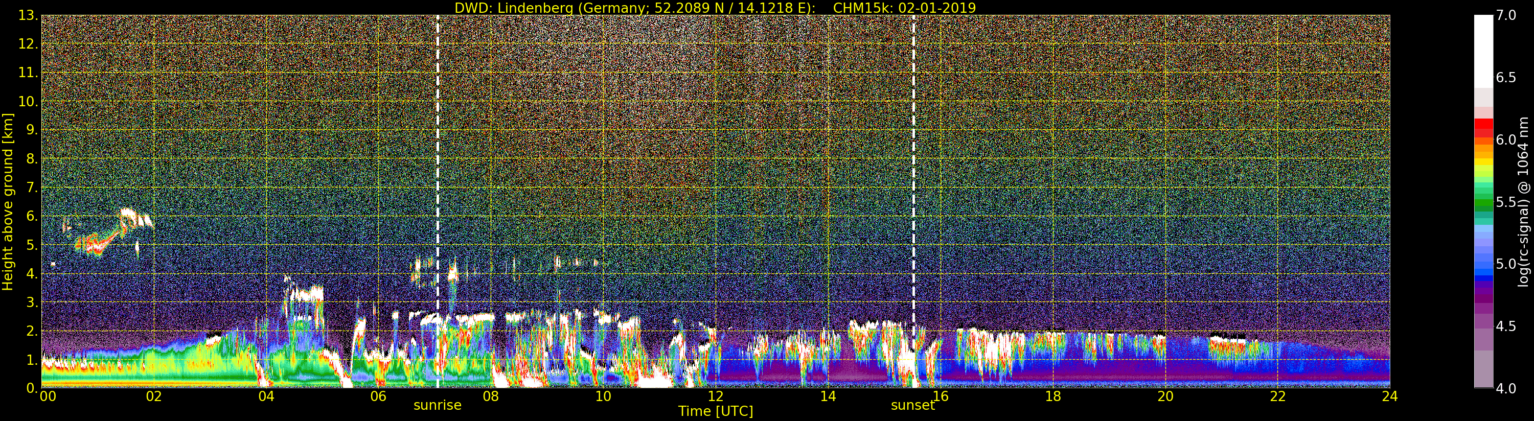Click the "5.0" colorbar tick label
This screenshot has width=1534, height=421.
pyautogui.click(x=1506, y=264)
